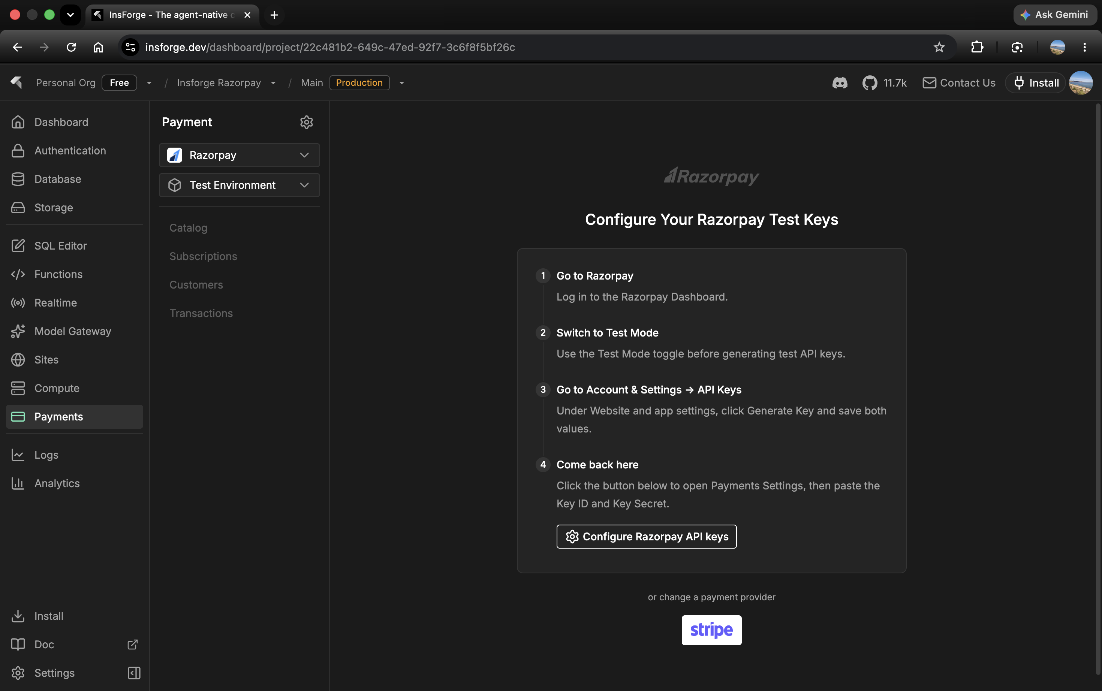This screenshot has height=691, width=1102.
Task: Open Authentication section
Action: (75, 150)
